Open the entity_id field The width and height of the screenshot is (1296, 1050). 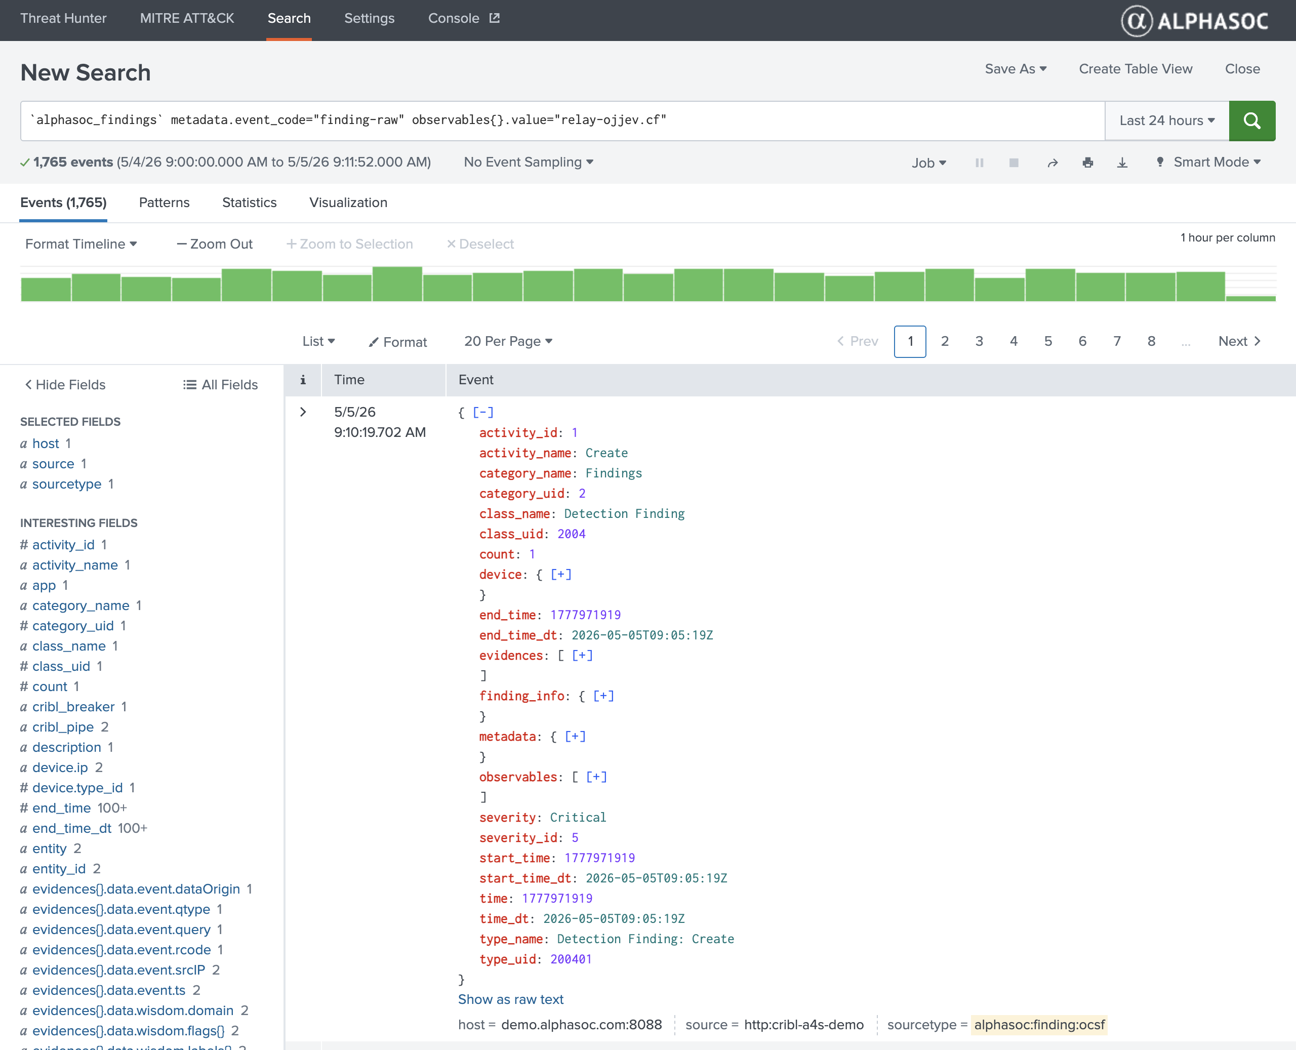(x=59, y=869)
